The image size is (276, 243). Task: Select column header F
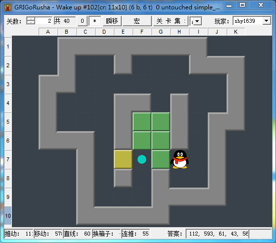point(142,32)
